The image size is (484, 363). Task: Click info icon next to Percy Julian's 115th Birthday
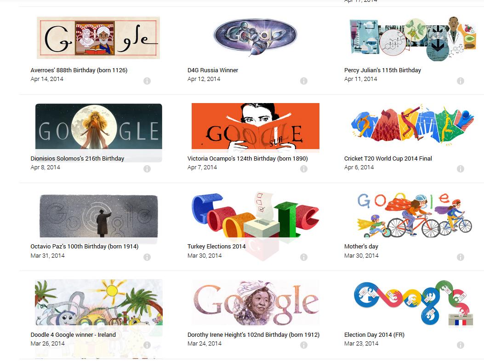coord(460,81)
